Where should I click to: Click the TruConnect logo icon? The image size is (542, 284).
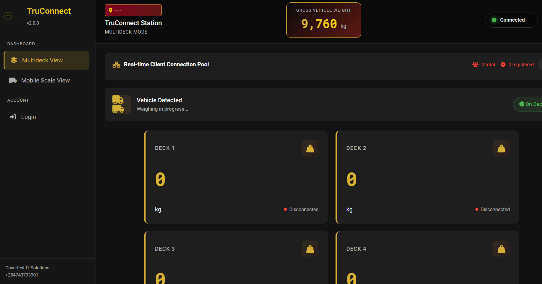pyautogui.click(x=8, y=16)
